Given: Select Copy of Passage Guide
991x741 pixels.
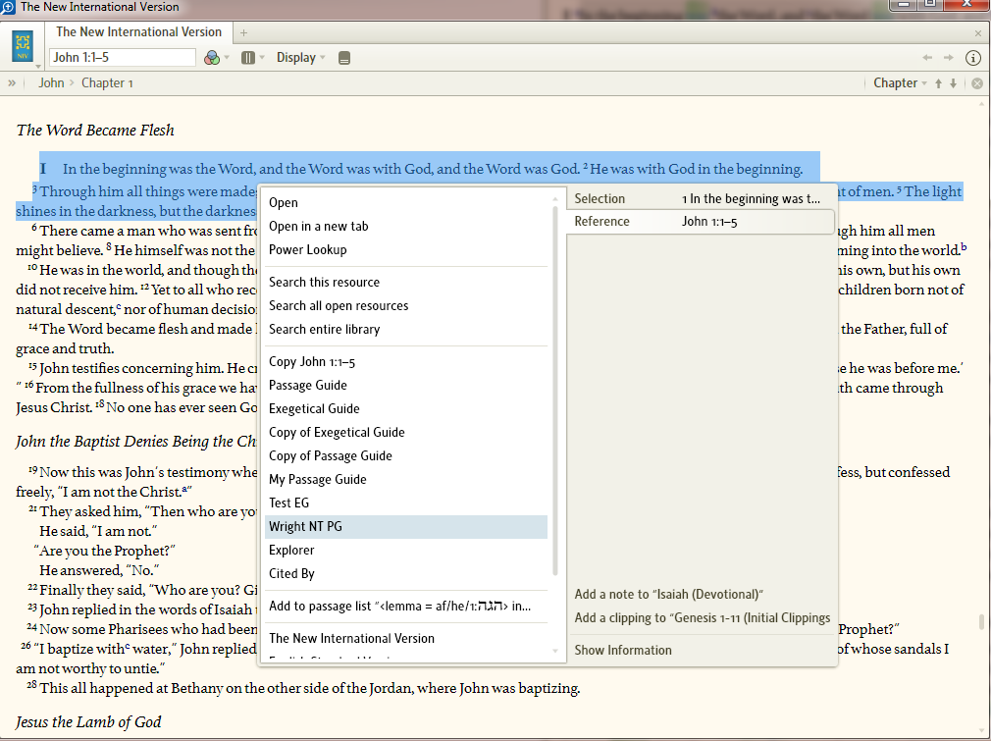Looking at the screenshot, I should [x=406, y=455].
